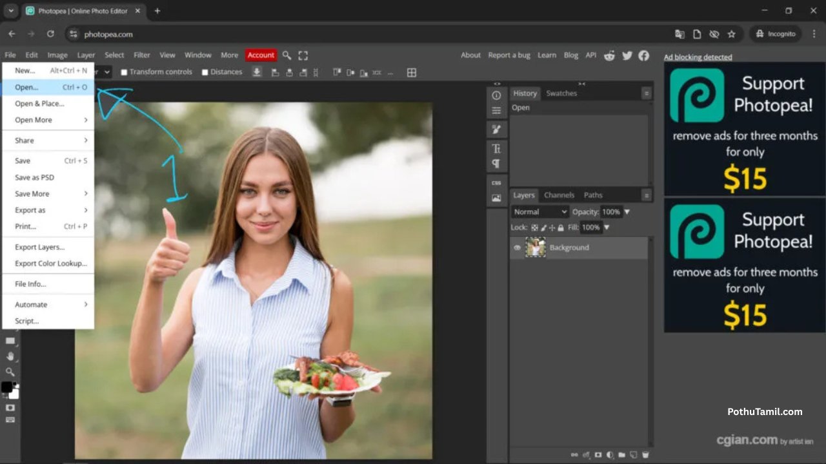Open the Fill slider arrow
The height and width of the screenshot is (464, 826).
point(607,227)
